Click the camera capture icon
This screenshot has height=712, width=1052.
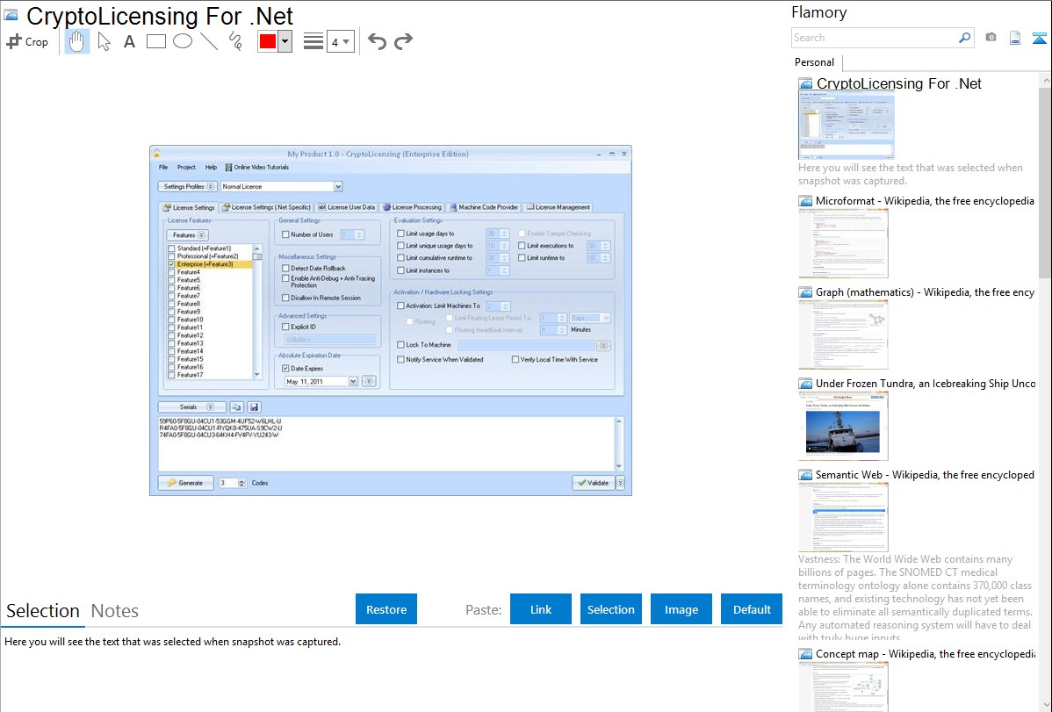(x=991, y=38)
